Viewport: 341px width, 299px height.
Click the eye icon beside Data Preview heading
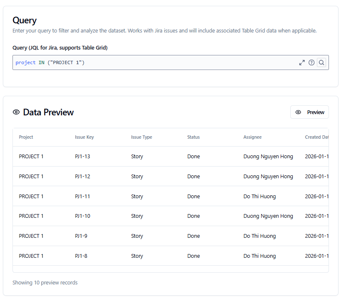(16, 112)
